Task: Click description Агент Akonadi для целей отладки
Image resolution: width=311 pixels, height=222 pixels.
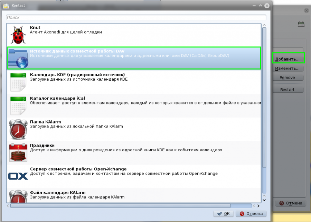Action: pyautogui.click(x=66, y=32)
